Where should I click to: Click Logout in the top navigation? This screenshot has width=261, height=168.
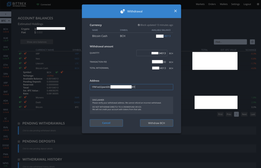247,4
